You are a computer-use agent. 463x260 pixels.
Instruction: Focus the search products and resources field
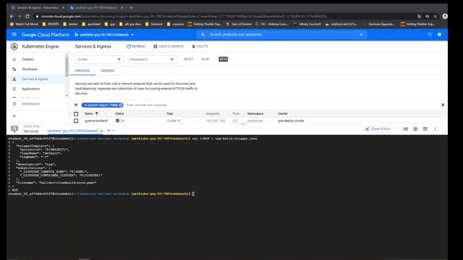point(282,35)
